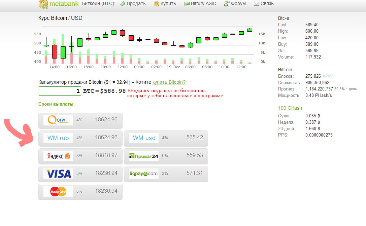366x226 pixels.
Task: Click the Btc-e section heading
Action: click(x=284, y=18)
